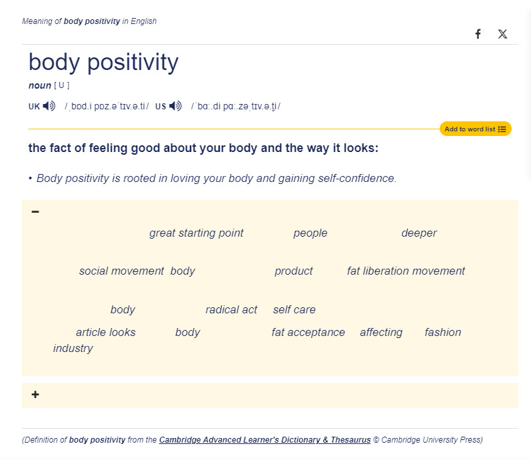The width and height of the screenshot is (531, 460).
Task: Expand the collapsed section with plus
Action: (35, 395)
